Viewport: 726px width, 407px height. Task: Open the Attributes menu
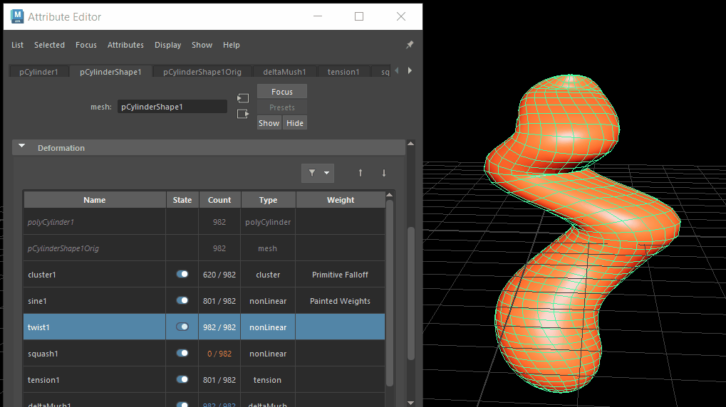pyautogui.click(x=125, y=45)
